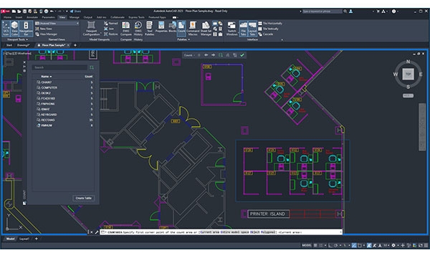This screenshot has width=430, height=258.
Task: Click the Search field in Count palette
Action: coord(59,67)
